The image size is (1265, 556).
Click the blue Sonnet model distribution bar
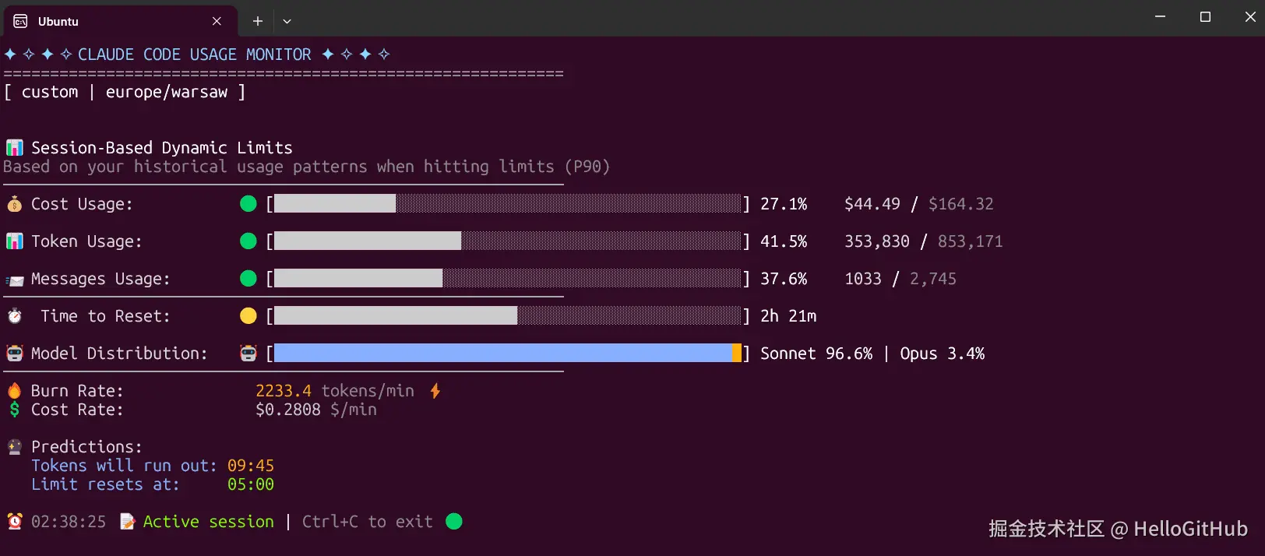[x=502, y=354]
